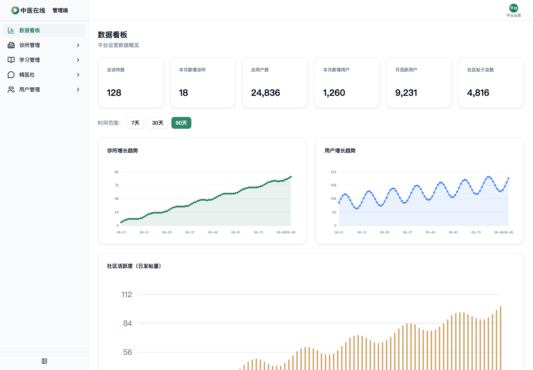Click the 社区活跃度（日发帖量） chart title

pos(134,266)
